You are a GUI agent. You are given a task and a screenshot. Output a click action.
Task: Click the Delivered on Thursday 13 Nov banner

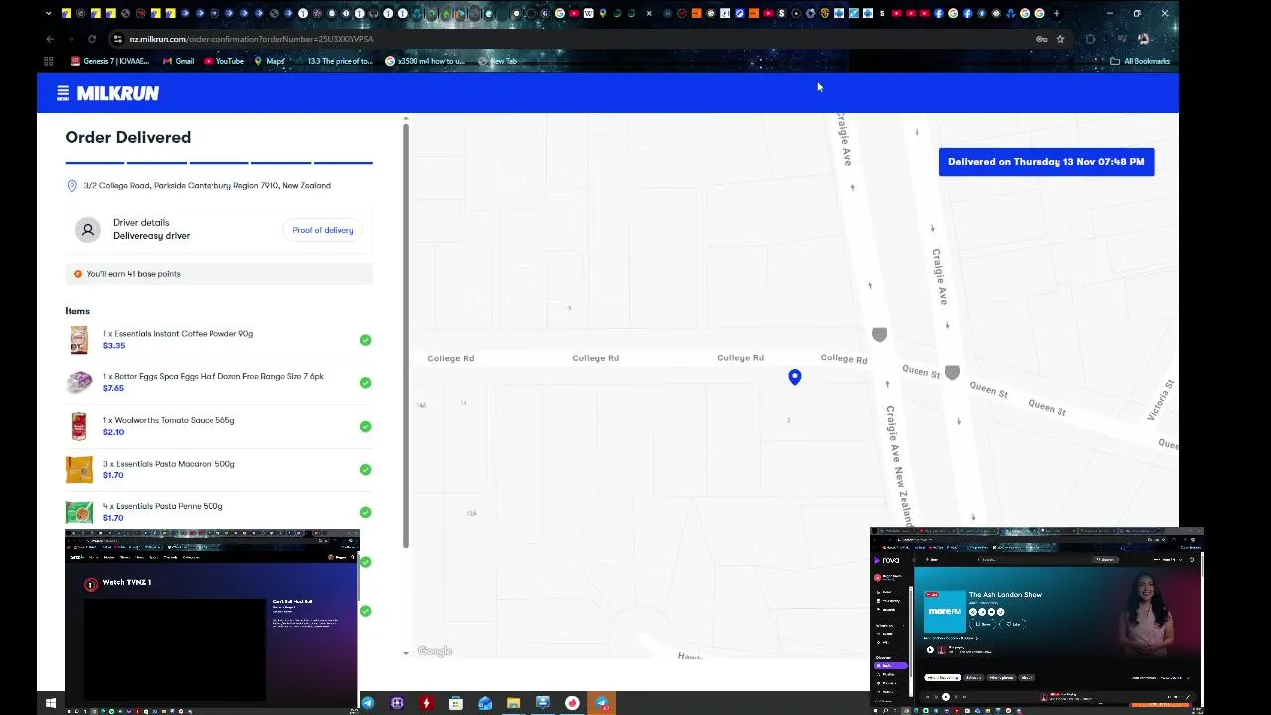(x=1047, y=162)
